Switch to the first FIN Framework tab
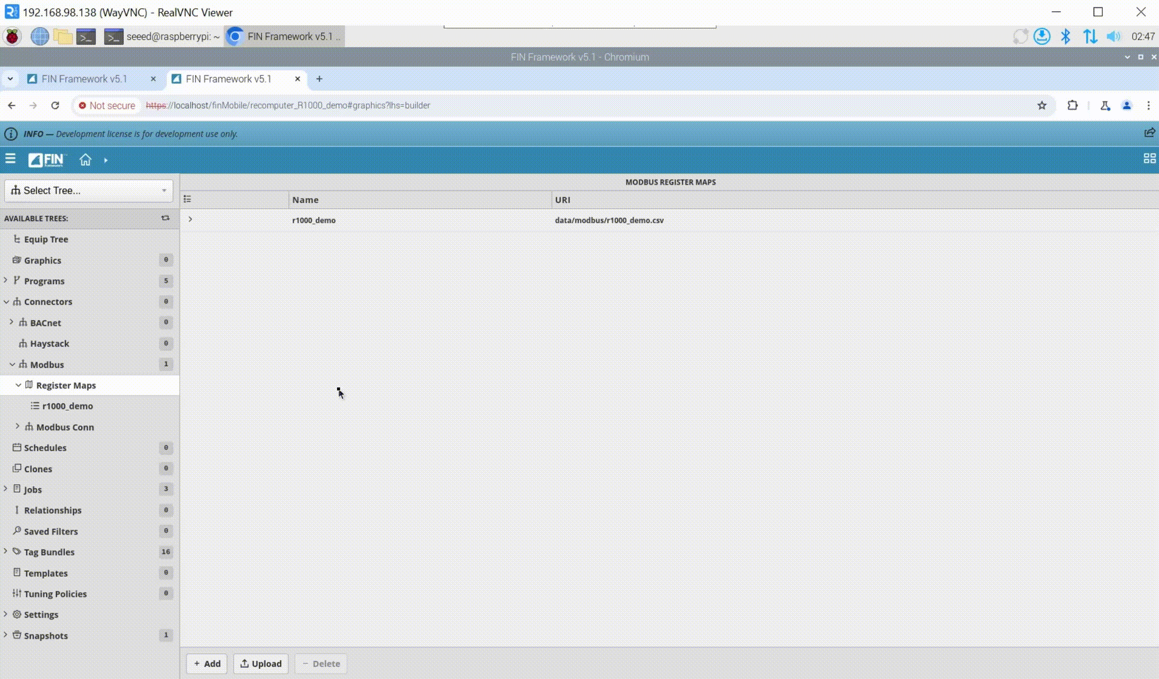The height and width of the screenshot is (679, 1159). [x=85, y=79]
